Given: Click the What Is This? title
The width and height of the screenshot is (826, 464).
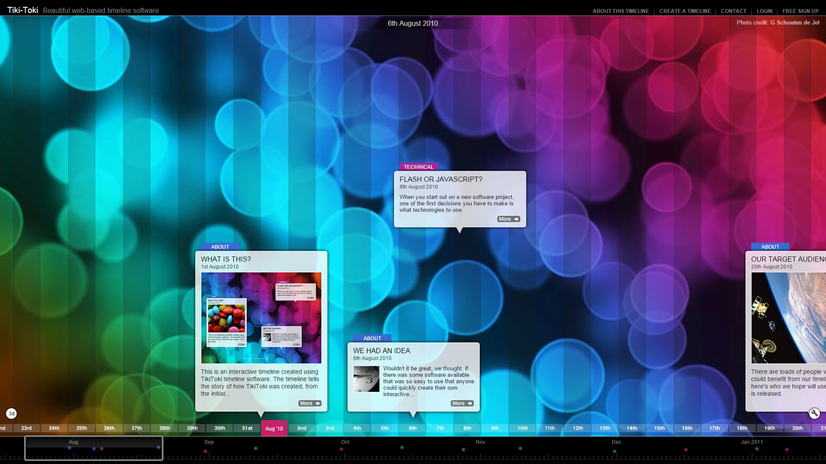Looking at the screenshot, I should 226,259.
